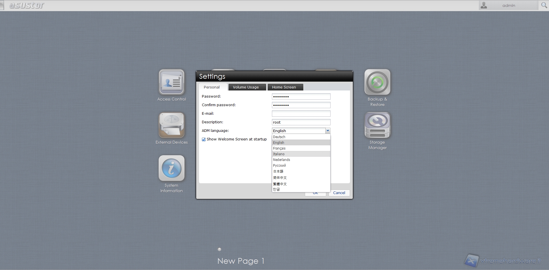Uncheck Show Welcome Screen at startup

pos(204,140)
